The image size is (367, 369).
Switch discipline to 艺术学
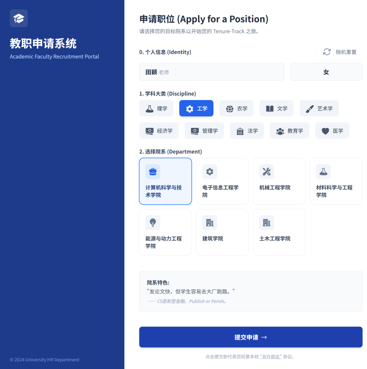click(319, 109)
